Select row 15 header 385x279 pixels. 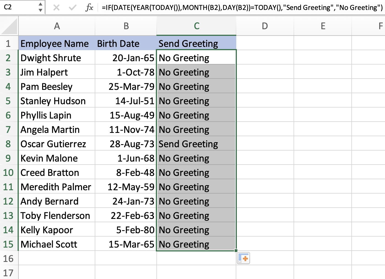pos(9,244)
